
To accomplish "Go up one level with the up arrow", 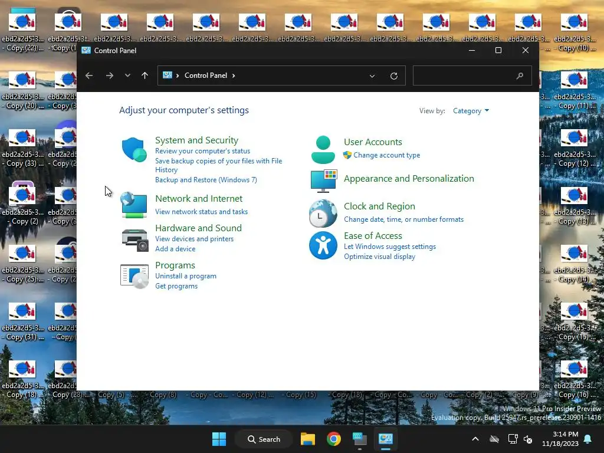I will [145, 75].
